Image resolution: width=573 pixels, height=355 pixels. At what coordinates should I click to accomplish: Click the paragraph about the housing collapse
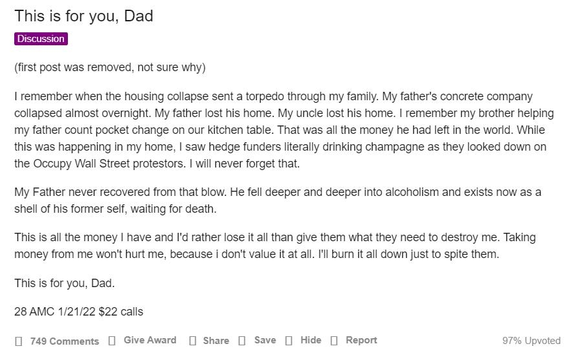pos(285,130)
